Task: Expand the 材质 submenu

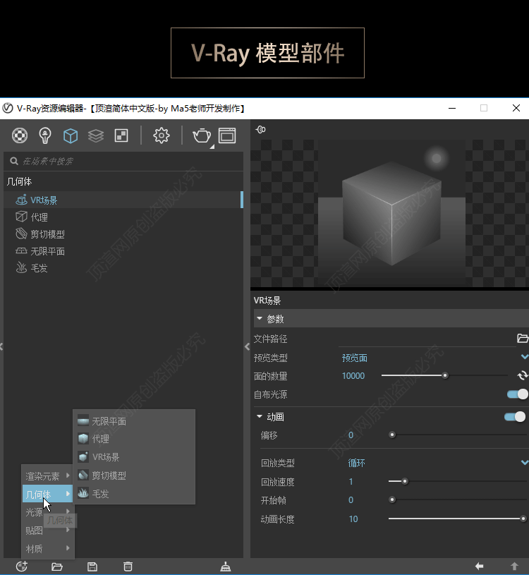Action: (x=48, y=549)
